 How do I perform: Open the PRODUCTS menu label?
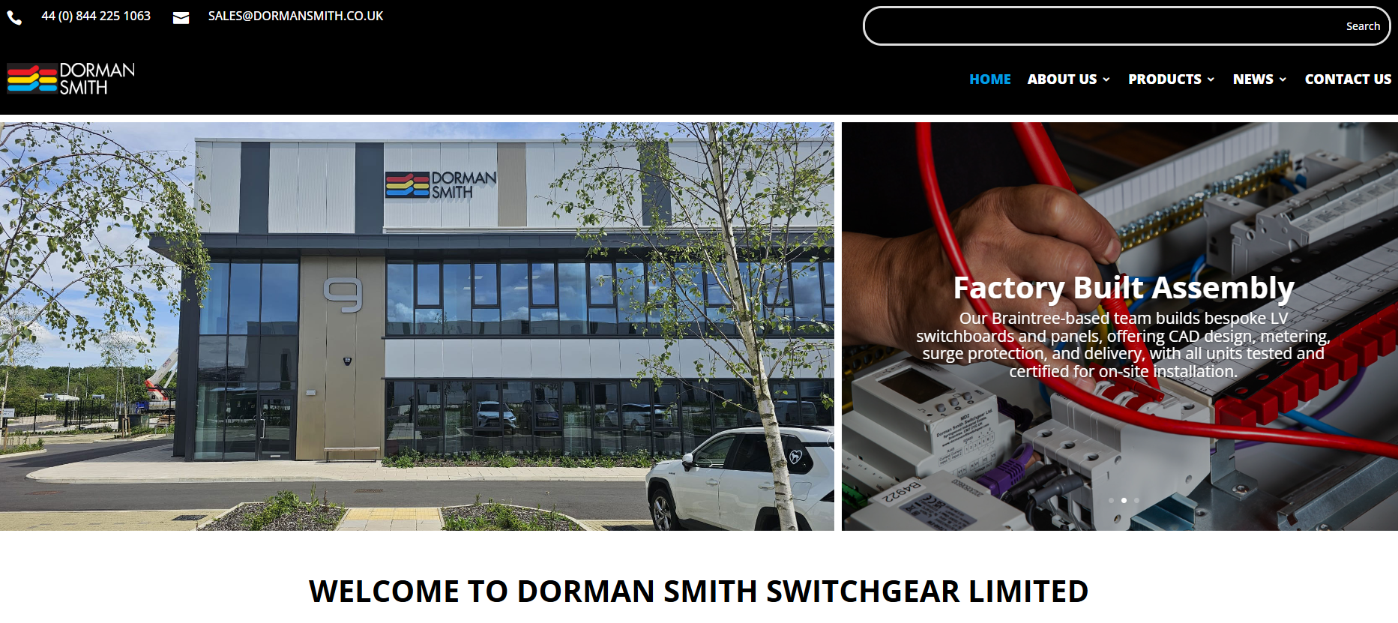(1165, 79)
